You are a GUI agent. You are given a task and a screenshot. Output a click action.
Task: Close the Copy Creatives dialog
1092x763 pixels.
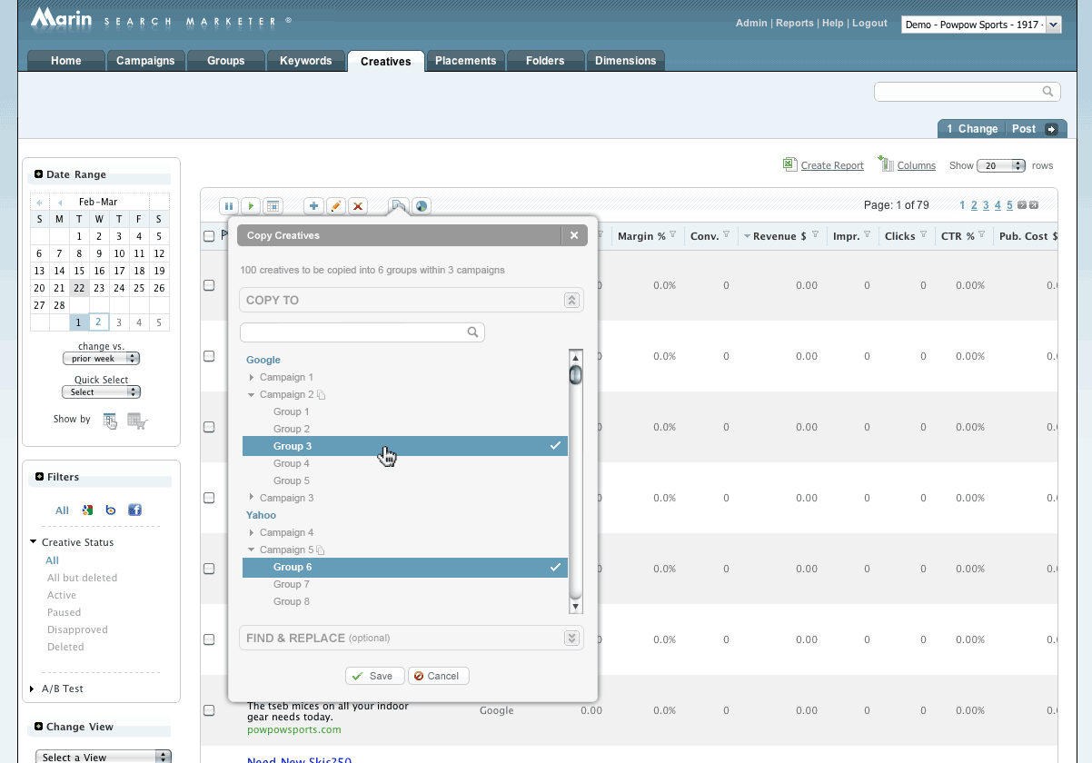click(x=574, y=235)
